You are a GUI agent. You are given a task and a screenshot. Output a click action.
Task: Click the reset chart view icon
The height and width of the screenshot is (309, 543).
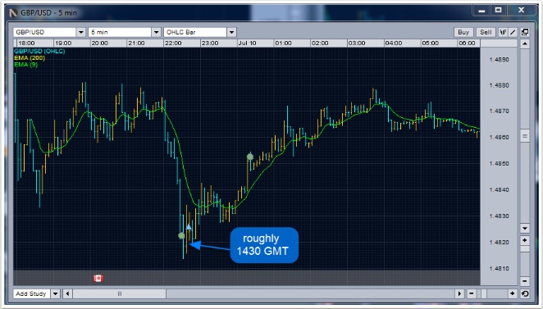click(525, 293)
